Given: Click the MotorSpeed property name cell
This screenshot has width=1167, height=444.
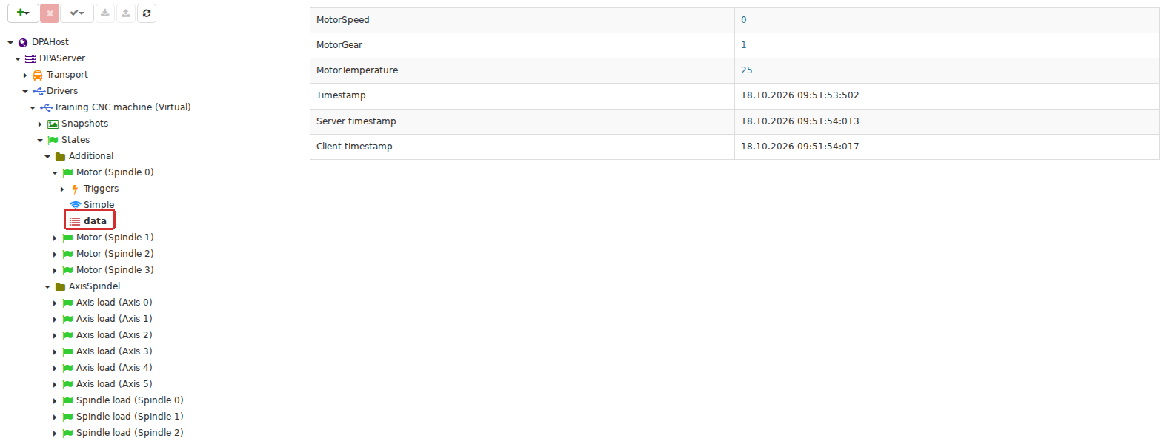Looking at the screenshot, I should click(x=522, y=20).
